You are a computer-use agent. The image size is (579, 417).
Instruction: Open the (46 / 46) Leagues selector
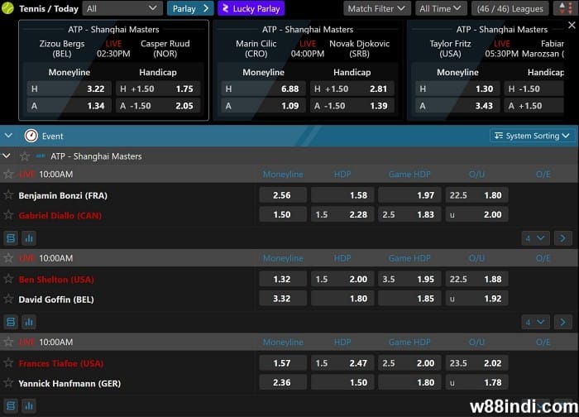514,9
